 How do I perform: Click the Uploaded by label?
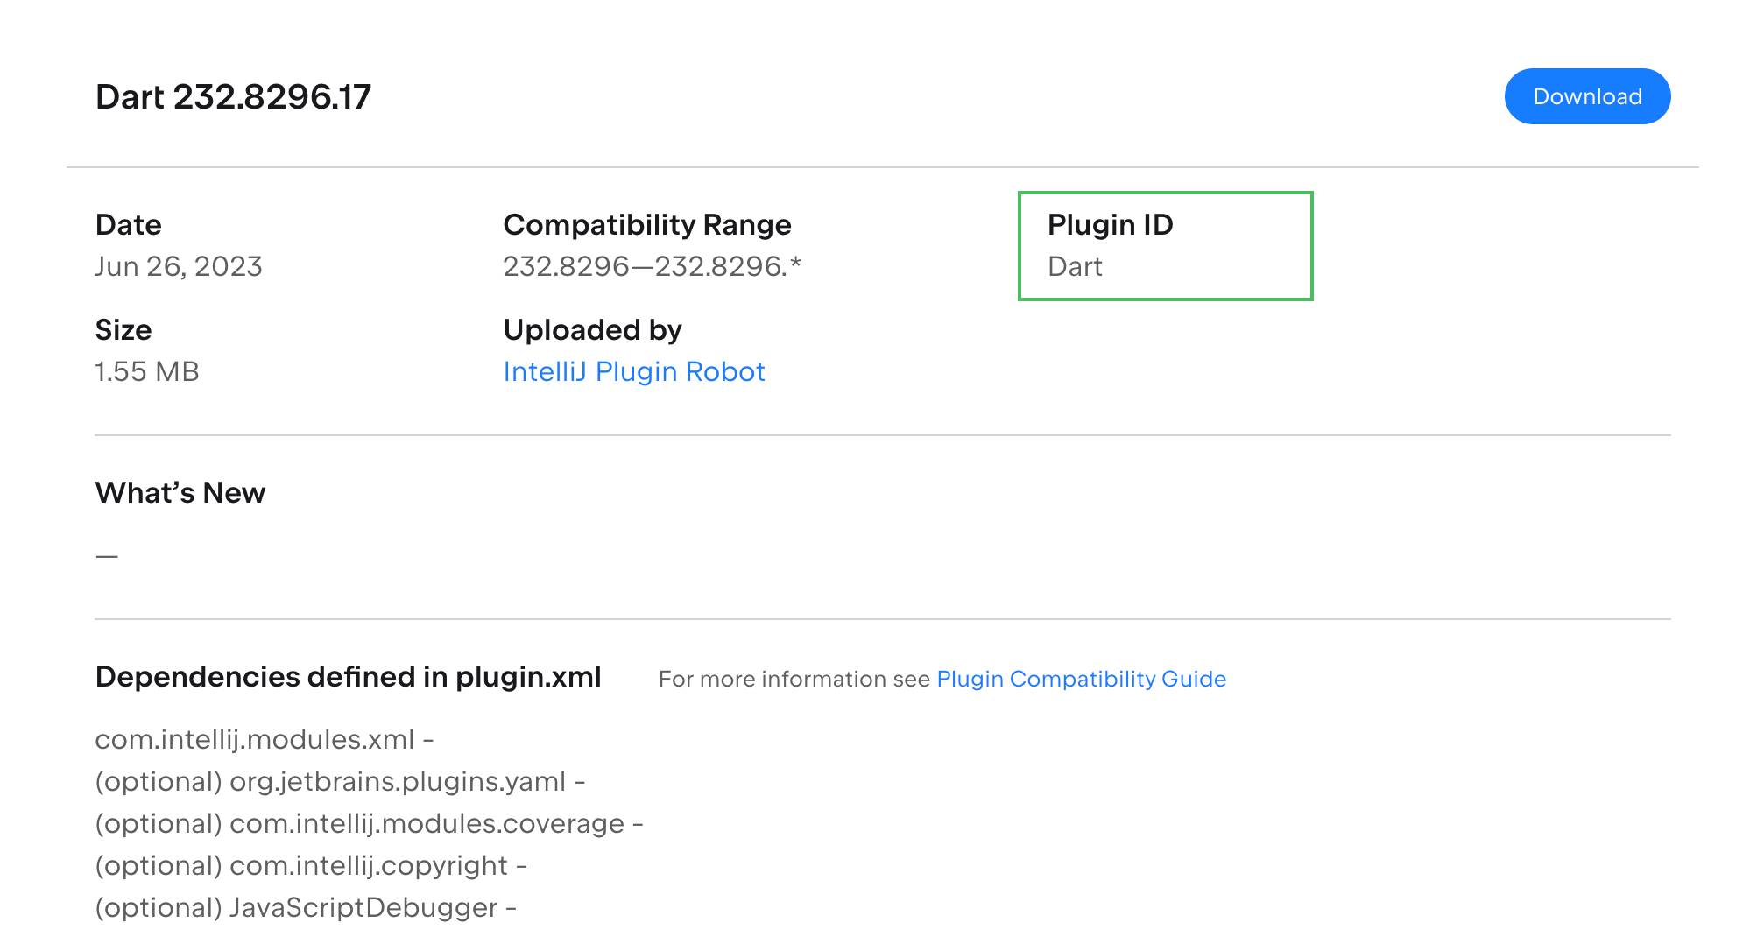[x=592, y=330]
